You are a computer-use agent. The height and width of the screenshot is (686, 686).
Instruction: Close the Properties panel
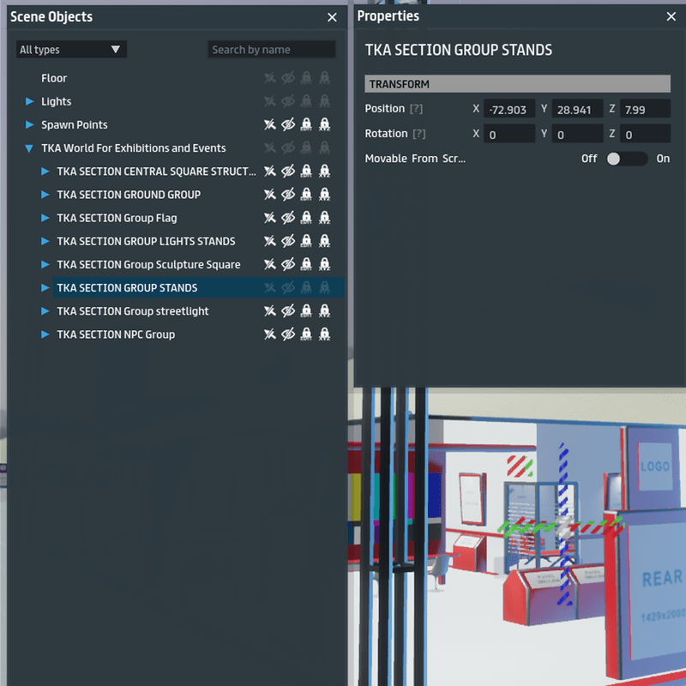point(671,16)
